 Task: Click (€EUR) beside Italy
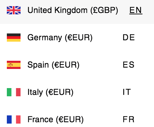click(x=60, y=93)
